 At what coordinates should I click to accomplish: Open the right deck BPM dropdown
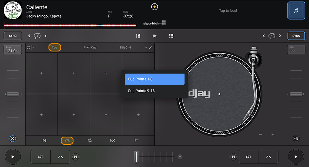coord(296,50)
